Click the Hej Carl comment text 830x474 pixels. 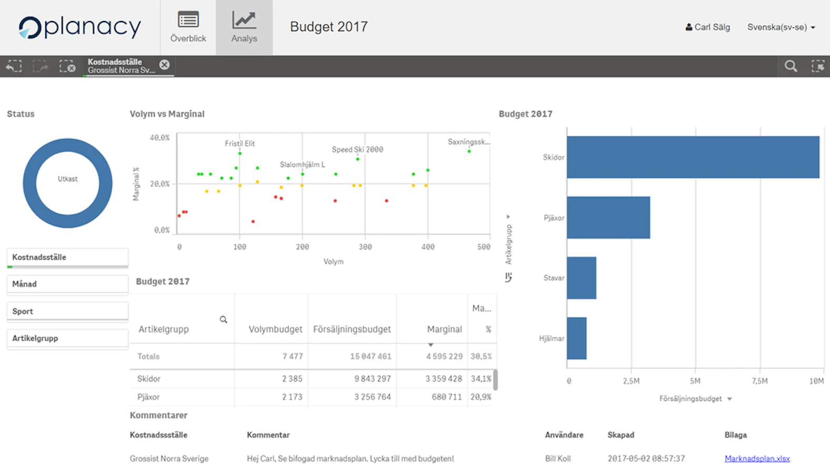click(350, 459)
